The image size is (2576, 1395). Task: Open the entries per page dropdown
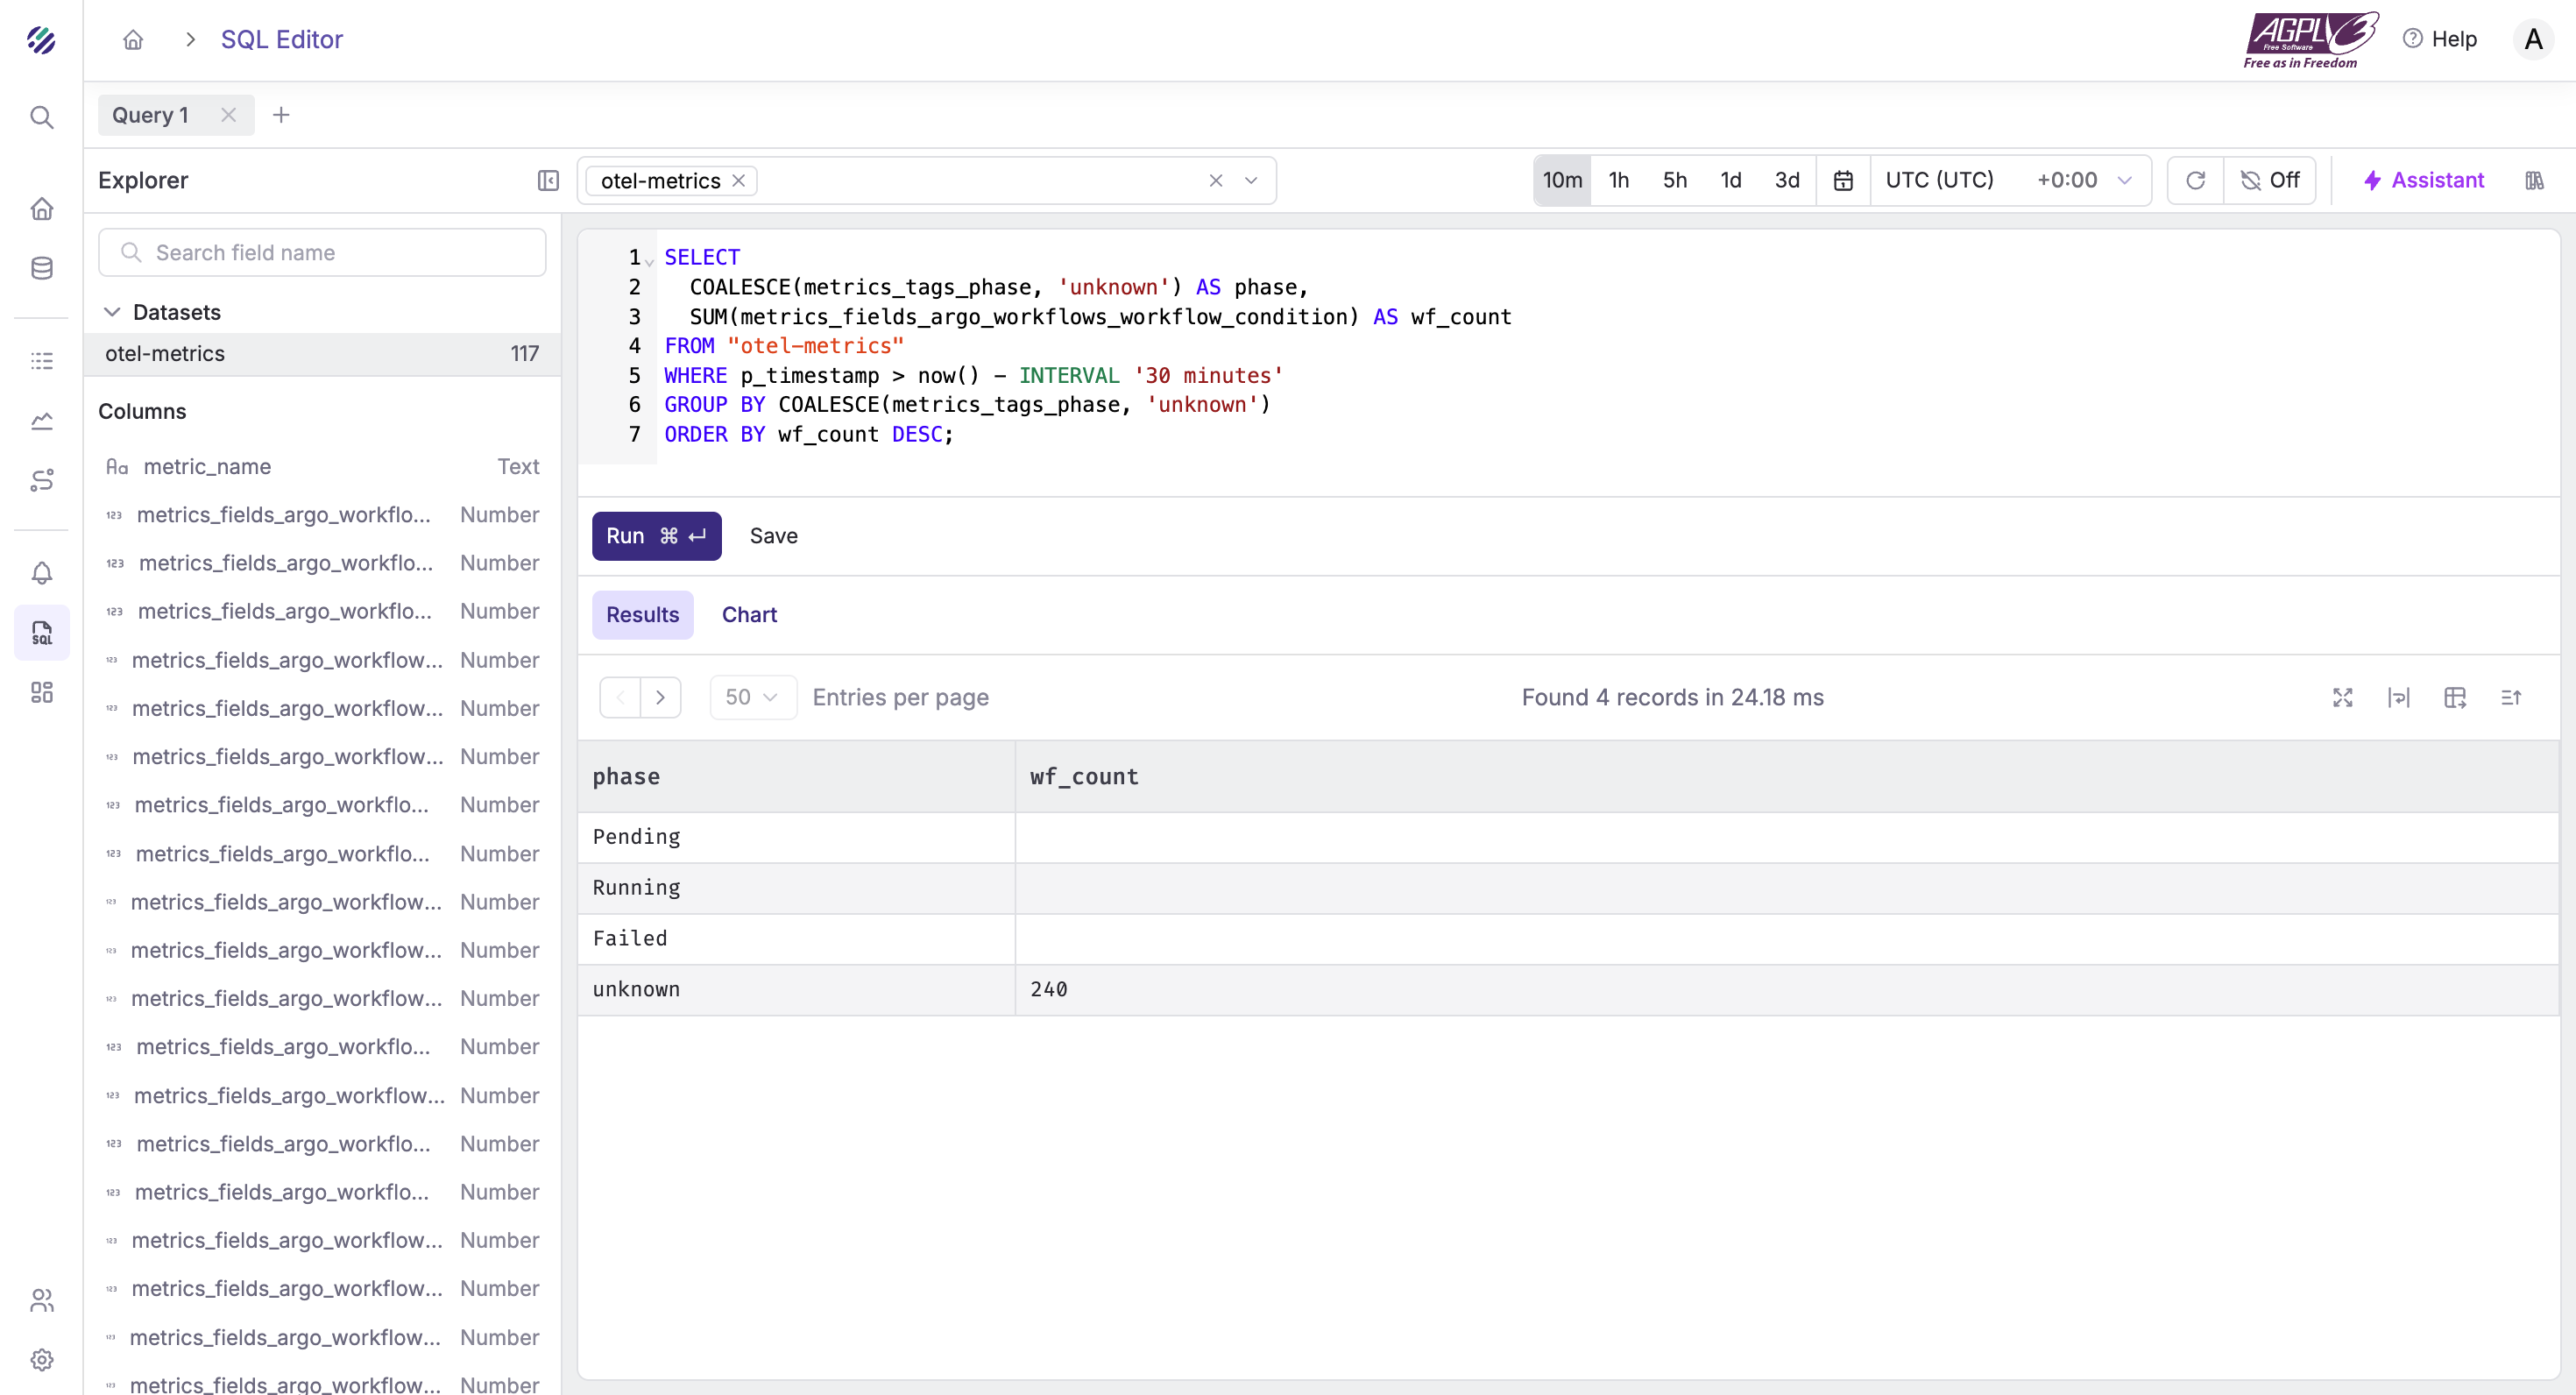(752, 697)
